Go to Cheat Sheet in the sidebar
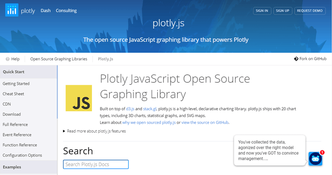 tap(13, 94)
